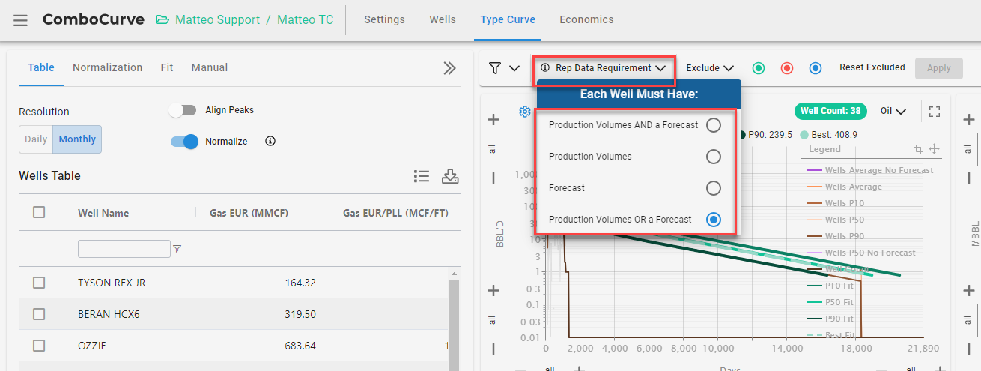Image resolution: width=981 pixels, height=371 pixels.
Task: Click Wells Average No Forecast legend entry
Action: pos(869,170)
